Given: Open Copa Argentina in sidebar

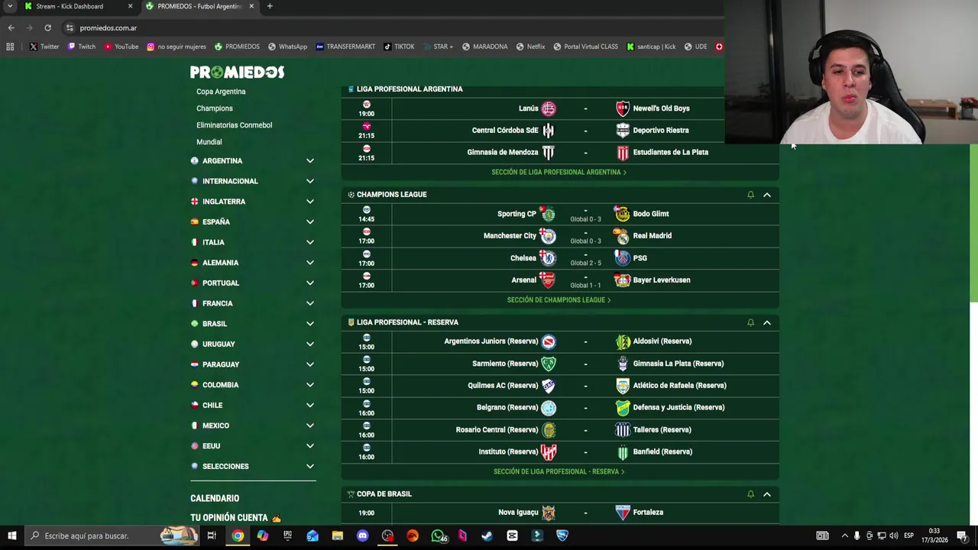Looking at the screenshot, I should pyautogui.click(x=221, y=92).
